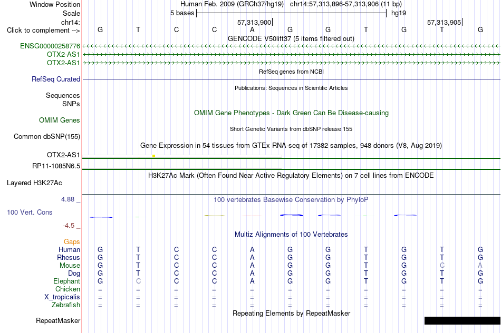The height and width of the screenshot is (333, 501).
Task: Open 'OMIM Gene Phenotypes' green track title
Action: pos(291,113)
